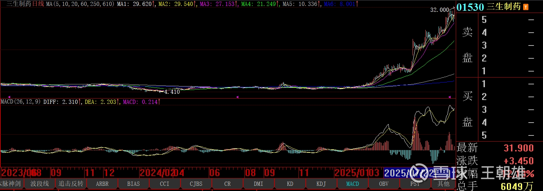Viewport: 543px width, 191px height.
Task: Open the PSY indicator tab
Action: 415,184
